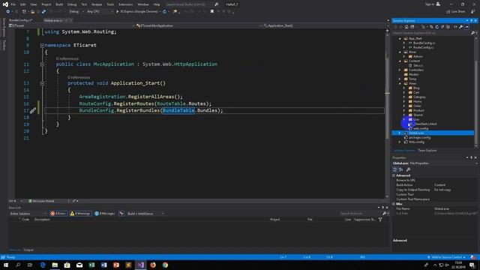Click the Solution Explorer home icon
The image size is (480, 270).
(406, 27)
